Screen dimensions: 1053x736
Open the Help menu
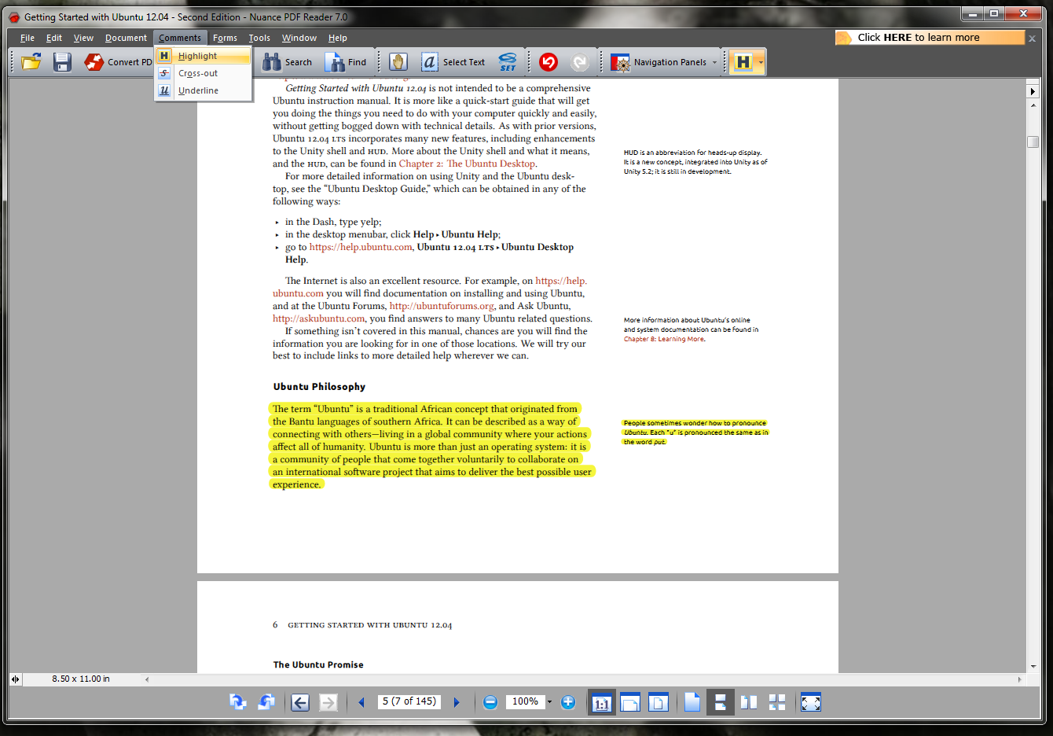click(x=338, y=38)
